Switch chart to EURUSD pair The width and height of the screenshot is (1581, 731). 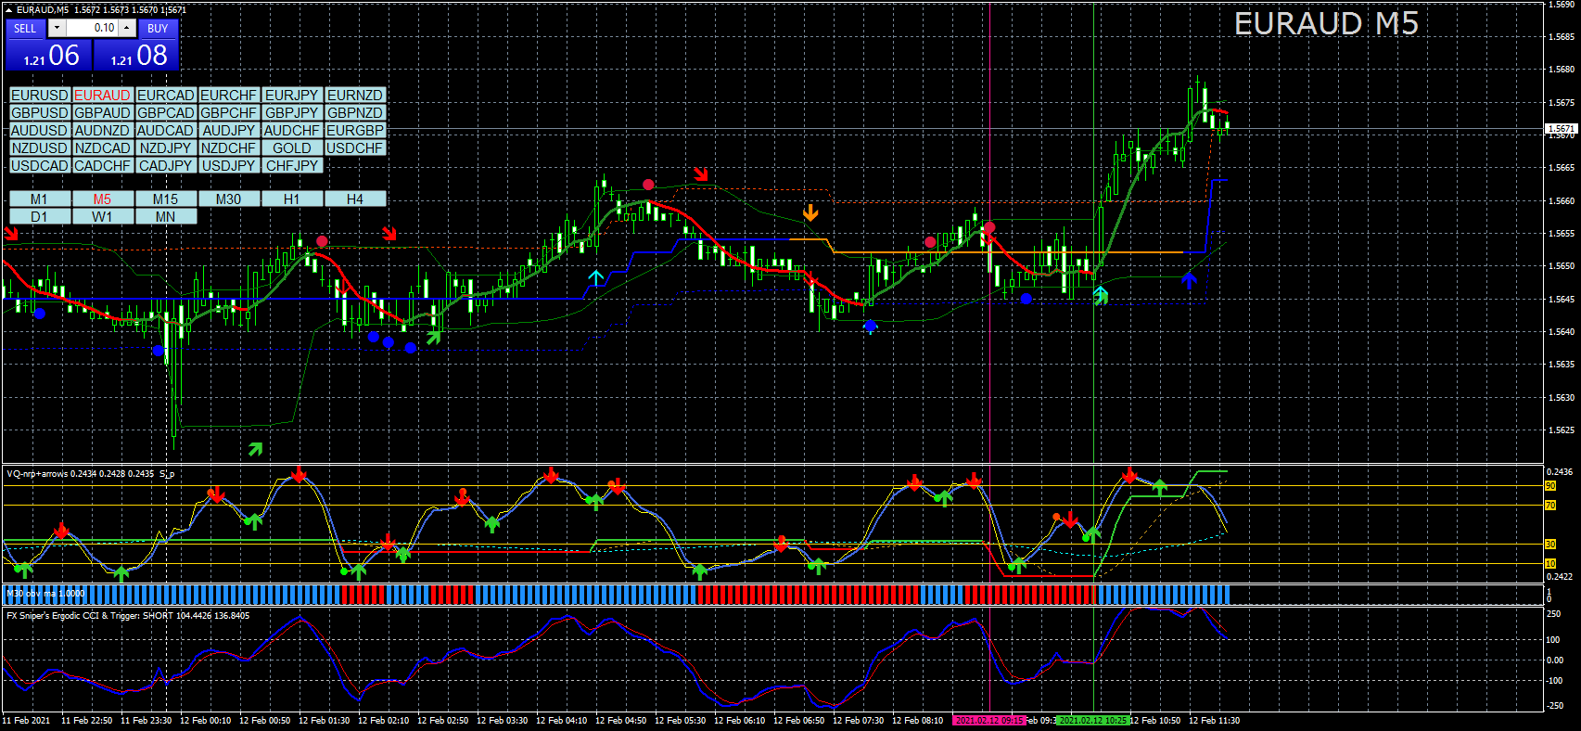[x=40, y=96]
